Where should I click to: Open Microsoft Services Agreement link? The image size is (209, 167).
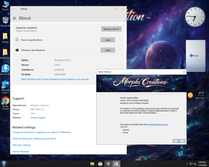click(55, 79)
